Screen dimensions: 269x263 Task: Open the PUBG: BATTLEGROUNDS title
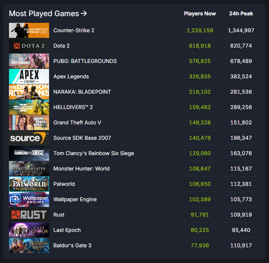point(85,61)
